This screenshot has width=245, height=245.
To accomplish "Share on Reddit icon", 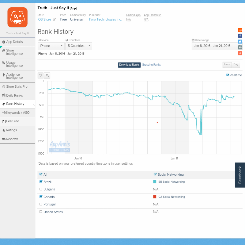I will (240, 30).
